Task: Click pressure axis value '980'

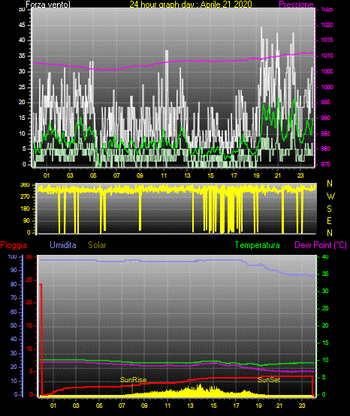Action: coord(325,148)
